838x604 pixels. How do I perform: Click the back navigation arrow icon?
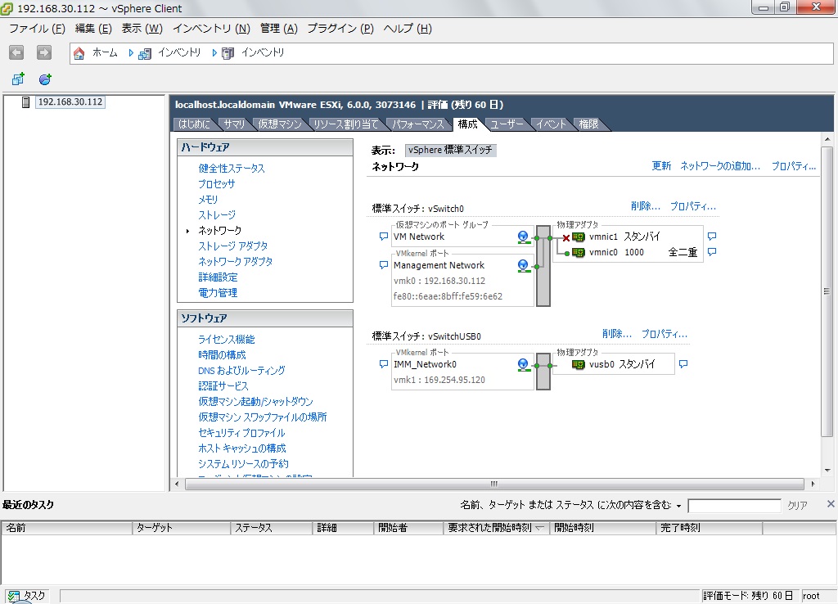(16, 52)
